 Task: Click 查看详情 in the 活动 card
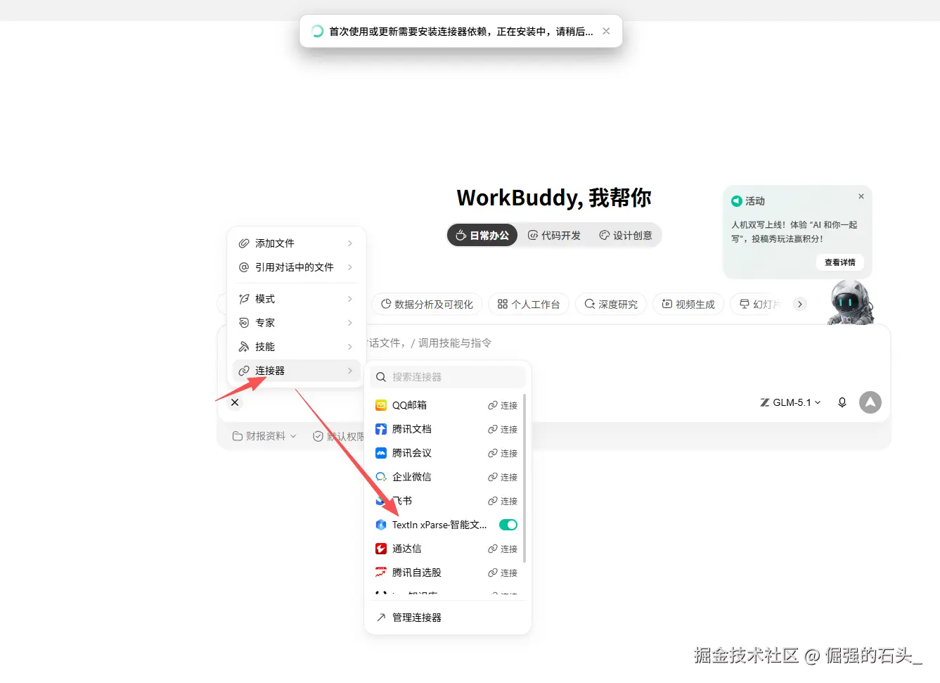[x=840, y=262]
